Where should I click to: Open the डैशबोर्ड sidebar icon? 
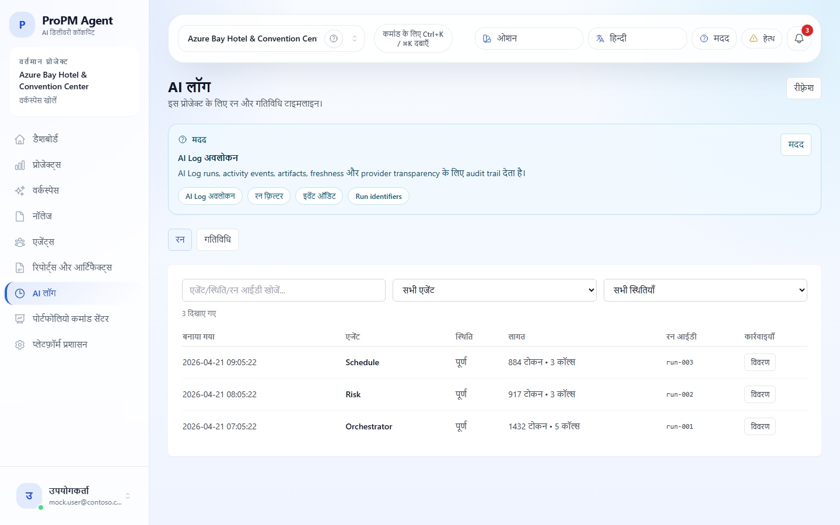[x=19, y=139]
